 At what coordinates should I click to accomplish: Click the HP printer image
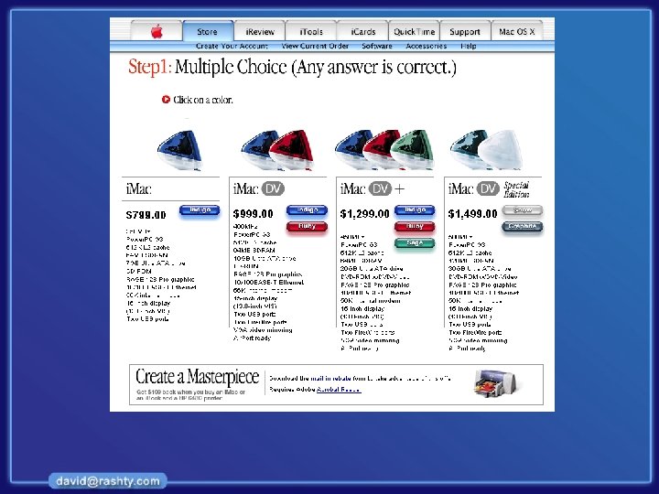click(499, 382)
